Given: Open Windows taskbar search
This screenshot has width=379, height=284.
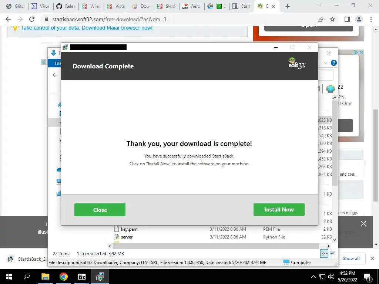Looking at the screenshot, I should tap(27, 277).
